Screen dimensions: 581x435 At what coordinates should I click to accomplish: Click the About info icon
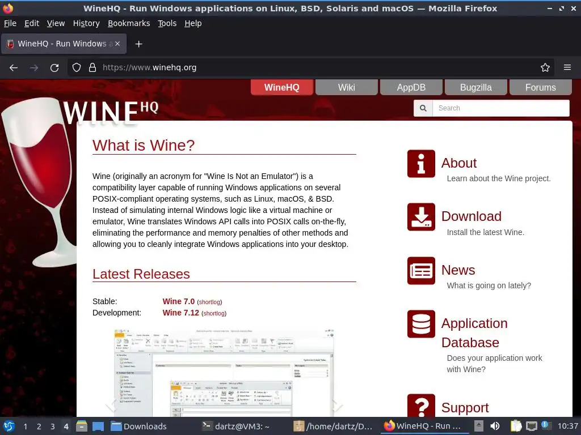(421, 164)
